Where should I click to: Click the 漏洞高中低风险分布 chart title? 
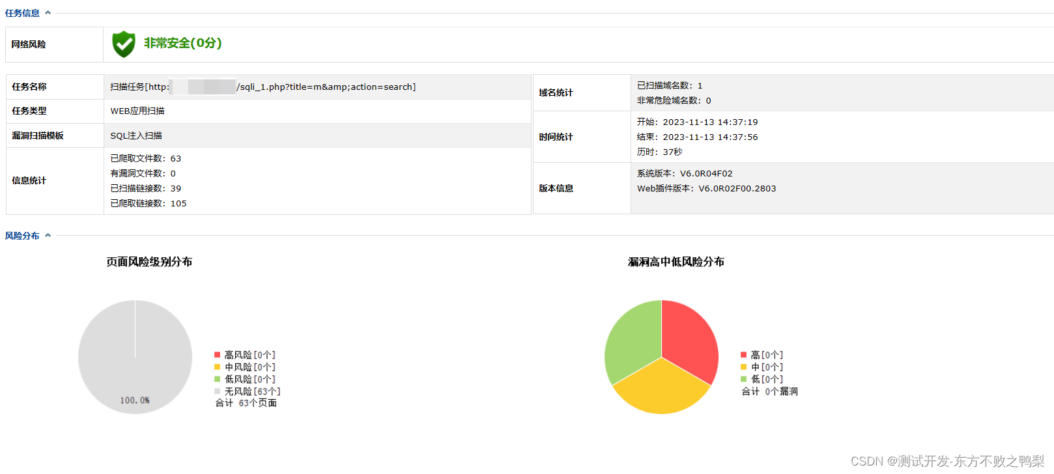(x=676, y=262)
